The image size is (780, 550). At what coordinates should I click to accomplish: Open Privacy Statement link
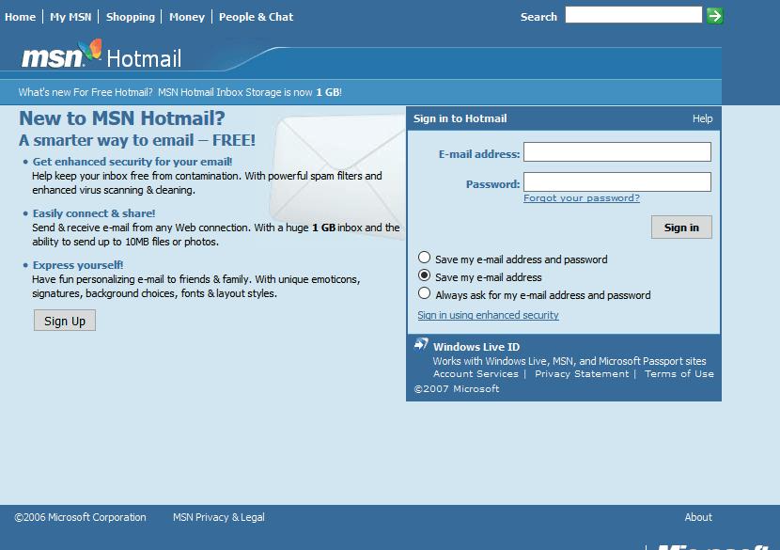click(582, 374)
